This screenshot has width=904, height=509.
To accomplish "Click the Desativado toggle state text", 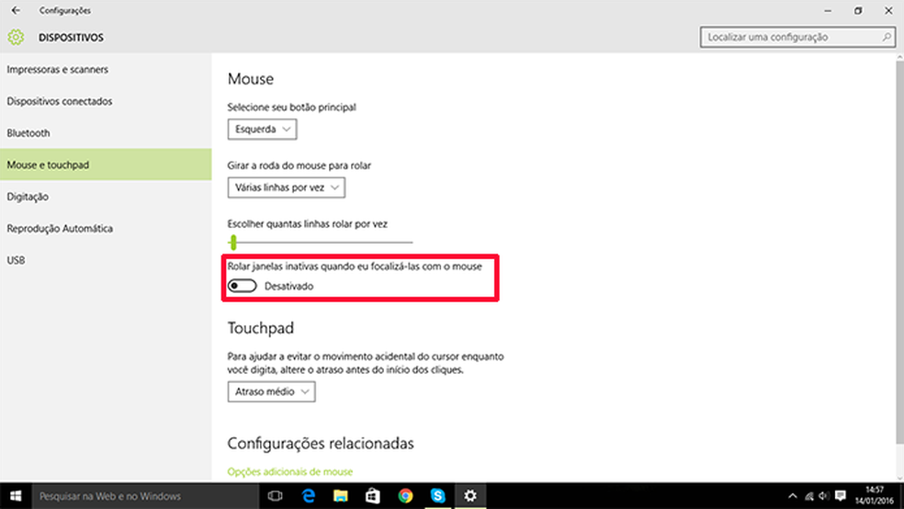I will coord(288,286).
